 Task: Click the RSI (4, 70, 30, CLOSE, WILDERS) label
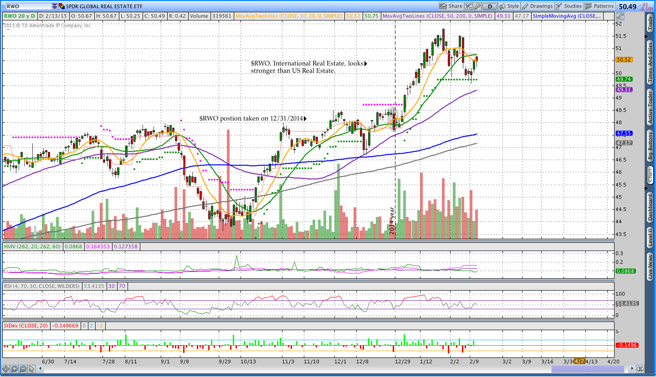point(42,287)
